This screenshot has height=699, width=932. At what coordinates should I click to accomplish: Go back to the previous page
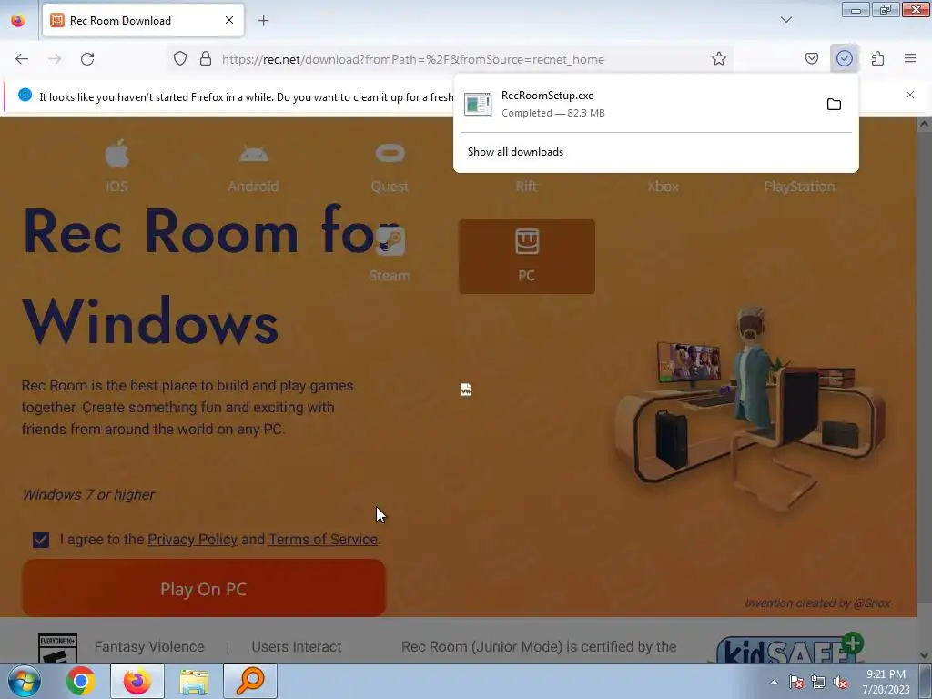tap(22, 59)
